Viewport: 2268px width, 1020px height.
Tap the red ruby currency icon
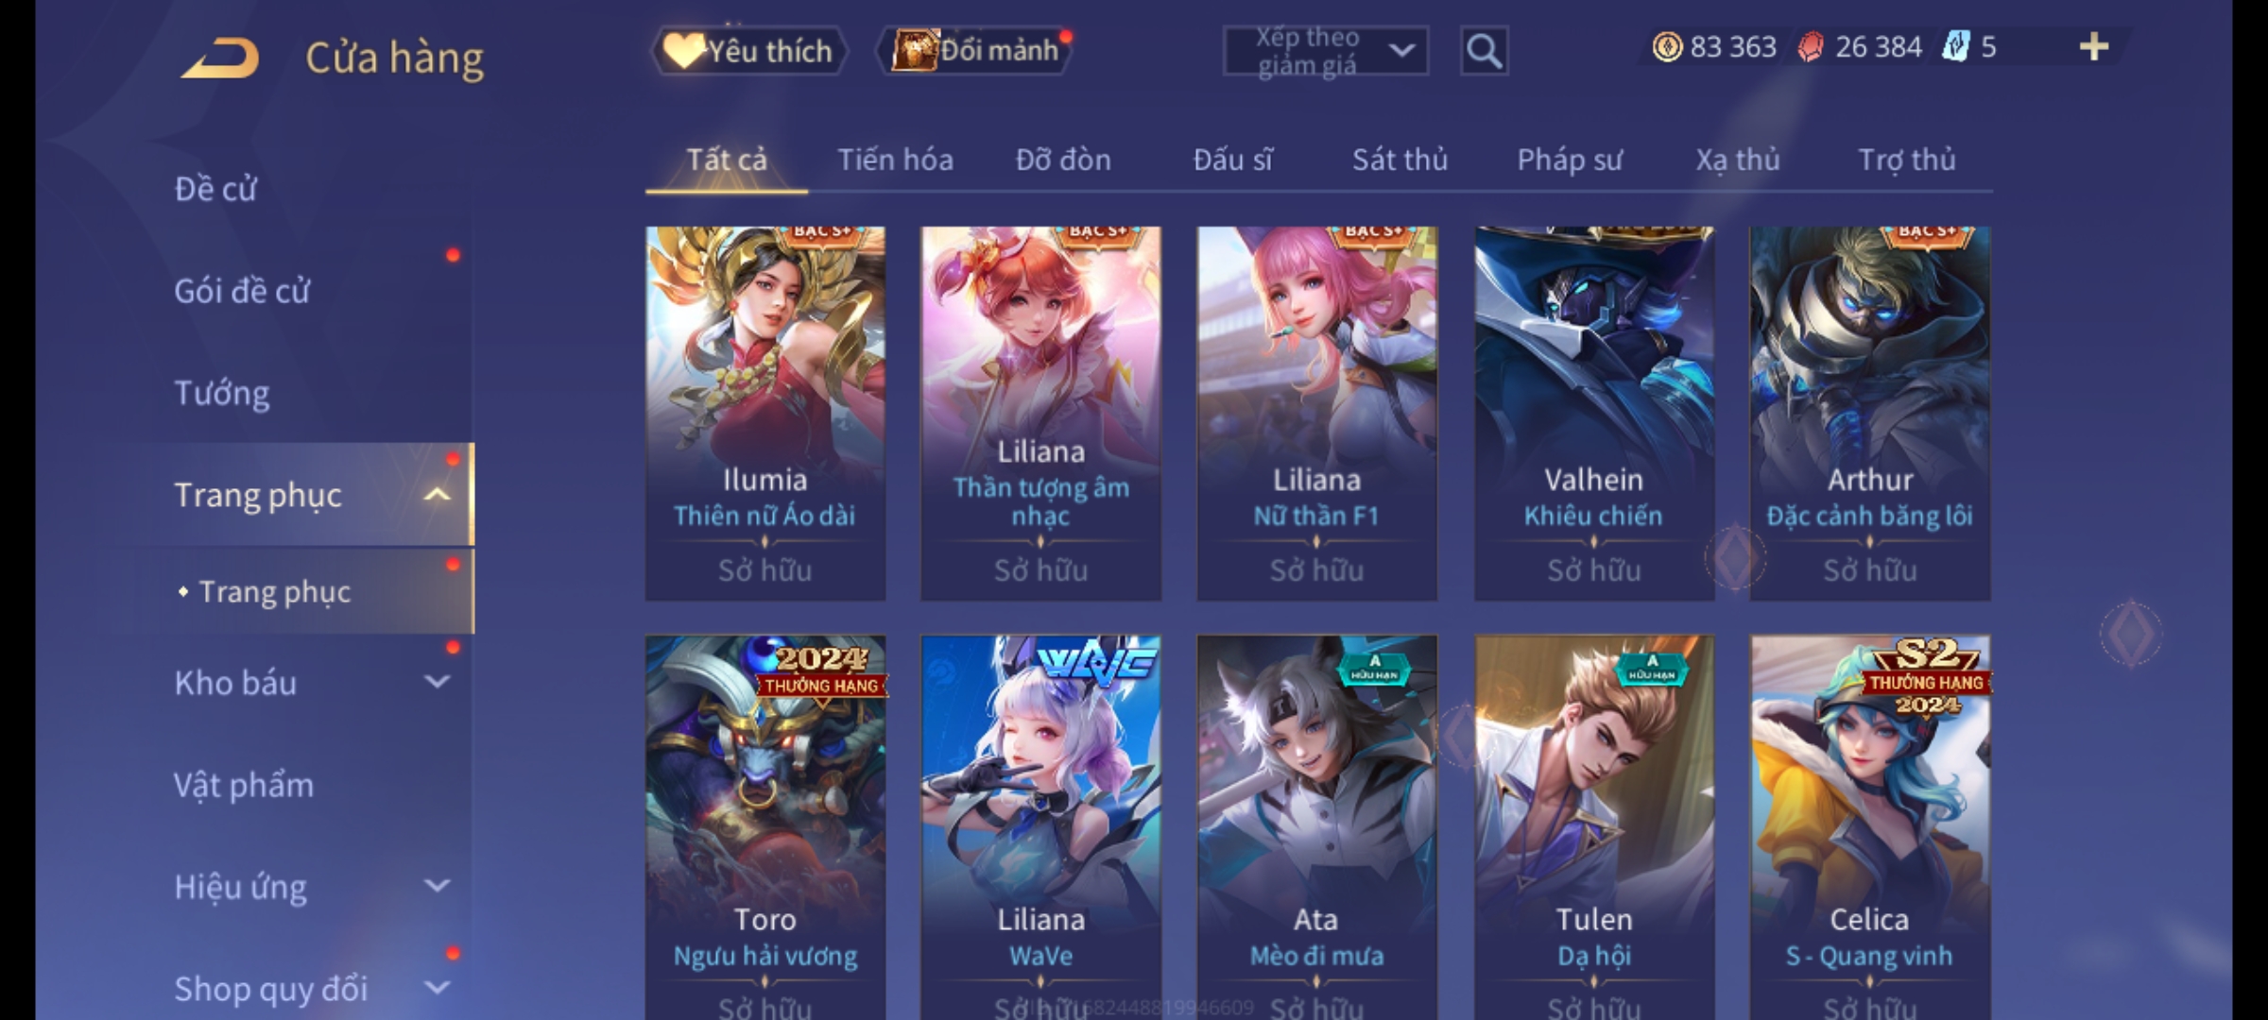click(1811, 47)
